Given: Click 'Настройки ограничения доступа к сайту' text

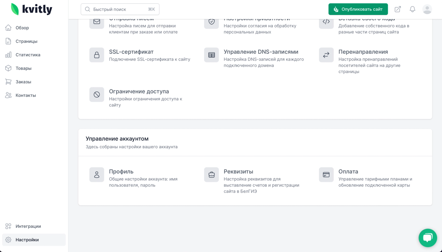Looking at the screenshot, I should coord(146,102).
